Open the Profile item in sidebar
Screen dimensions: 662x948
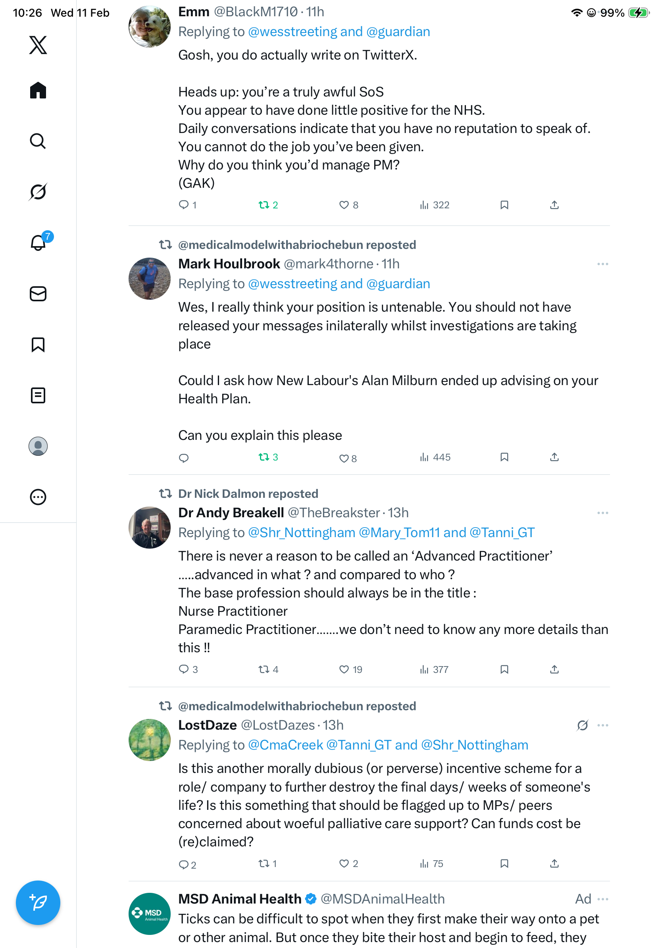coord(38,446)
